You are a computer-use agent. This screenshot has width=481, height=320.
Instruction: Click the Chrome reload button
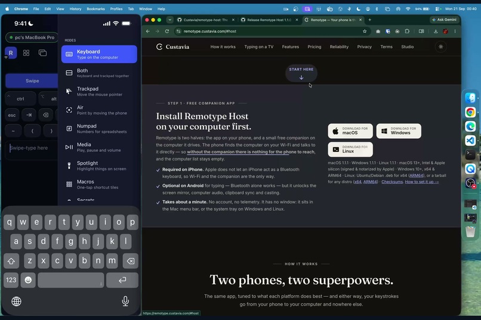click(x=167, y=31)
